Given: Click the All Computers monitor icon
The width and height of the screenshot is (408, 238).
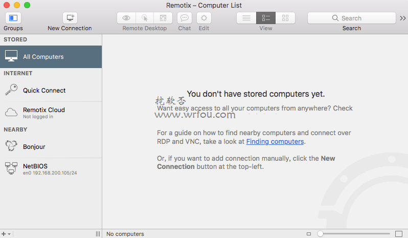Looking at the screenshot, I should pyautogui.click(x=11, y=56).
